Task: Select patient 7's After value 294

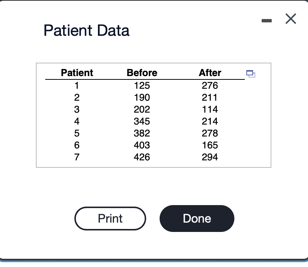Action: [x=210, y=157]
